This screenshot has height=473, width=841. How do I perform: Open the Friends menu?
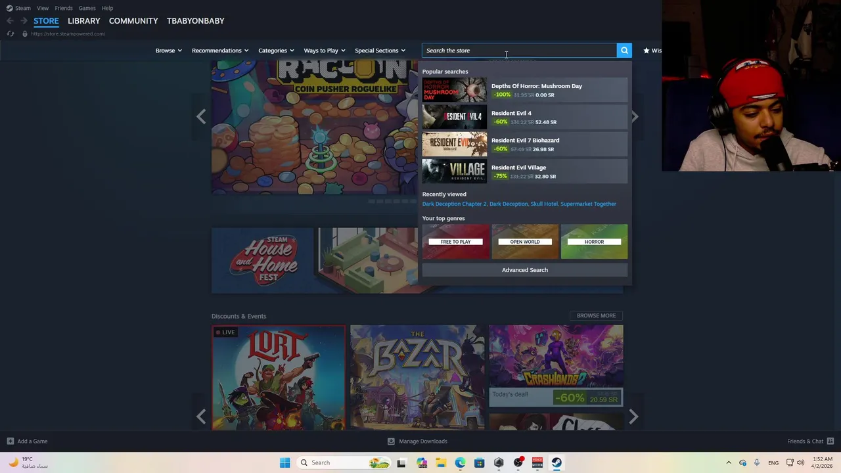pyautogui.click(x=64, y=8)
